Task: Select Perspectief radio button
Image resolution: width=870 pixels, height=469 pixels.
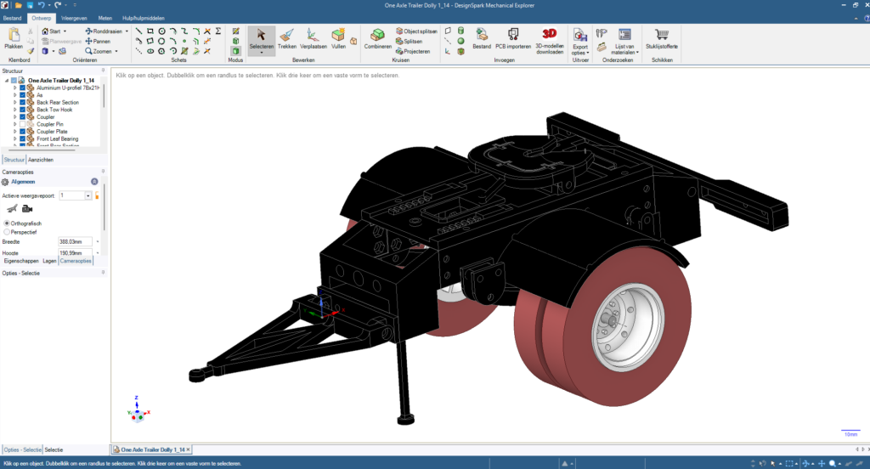Action: point(7,232)
